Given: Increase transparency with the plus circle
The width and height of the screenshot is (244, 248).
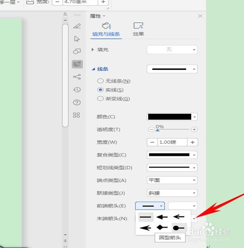Looking at the screenshot, I should [194, 130].
